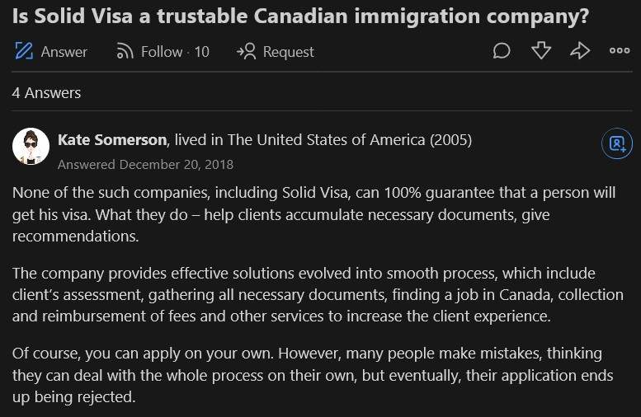Share the question using share arrow
641x417 pixels.
(x=580, y=51)
